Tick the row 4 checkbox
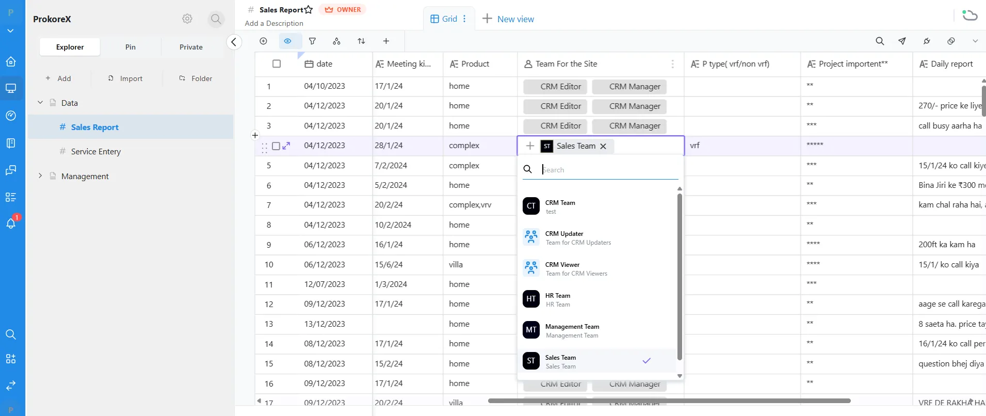Image resolution: width=986 pixels, height=416 pixels. point(276,146)
